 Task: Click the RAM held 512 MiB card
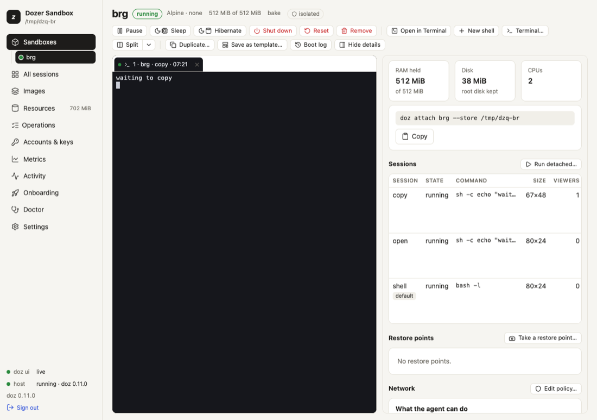(418, 81)
